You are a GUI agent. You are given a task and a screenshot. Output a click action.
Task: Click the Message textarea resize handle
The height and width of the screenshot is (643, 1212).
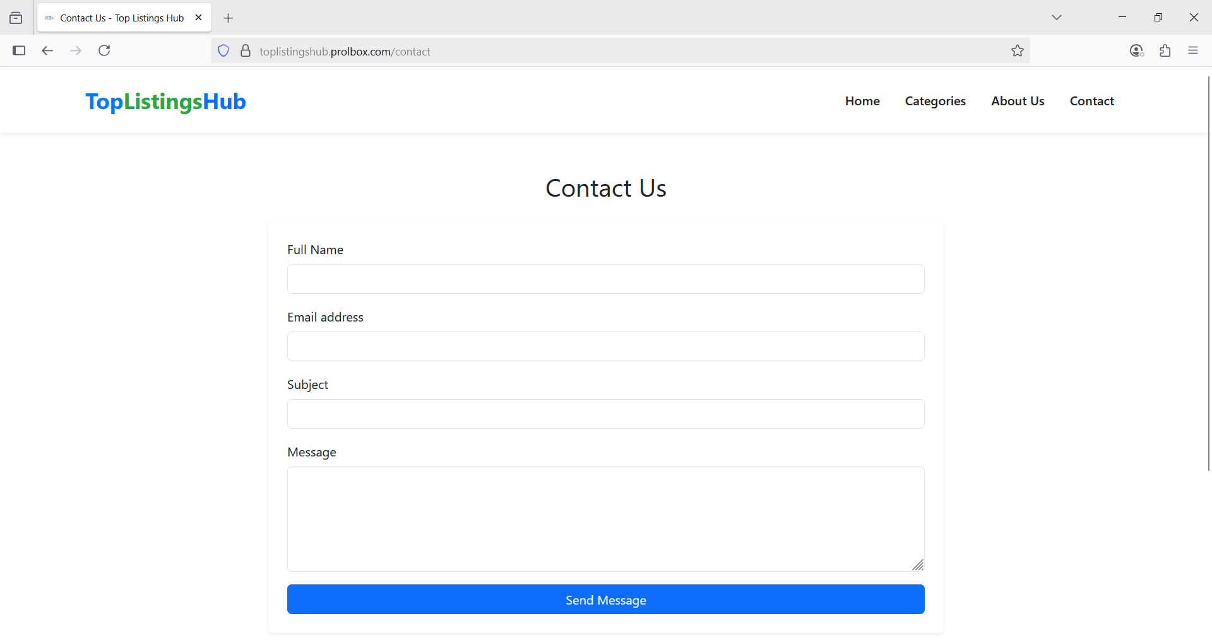coord(918,565)
